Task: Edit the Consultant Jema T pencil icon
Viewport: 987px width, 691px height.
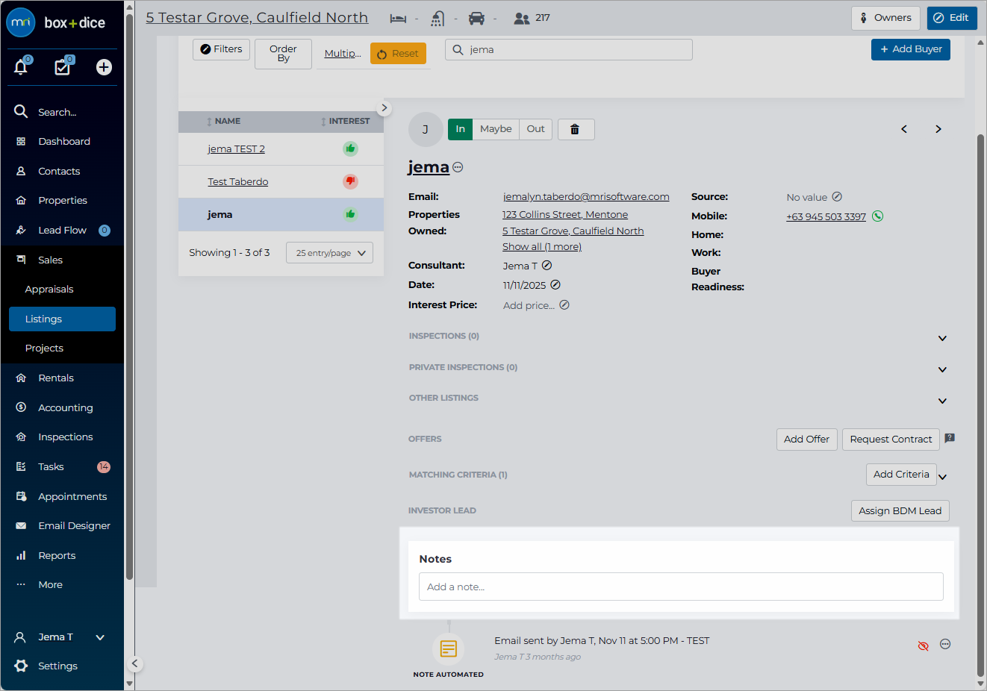Action: (547, 266)
